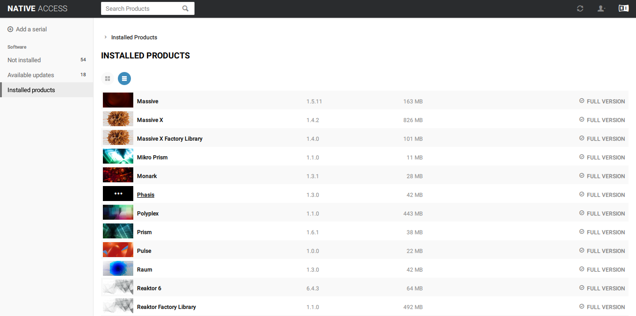This screenshot has height=316, width=636.
Task: Switch to list view layout
Action: click(124, 79)
